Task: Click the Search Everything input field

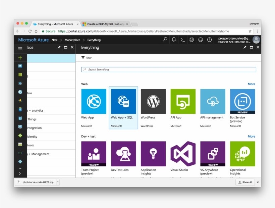Action: [x=168, y=69]
